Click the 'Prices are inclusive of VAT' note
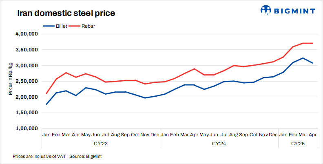The width and height of the screenshot is (323, 164). 39,156
